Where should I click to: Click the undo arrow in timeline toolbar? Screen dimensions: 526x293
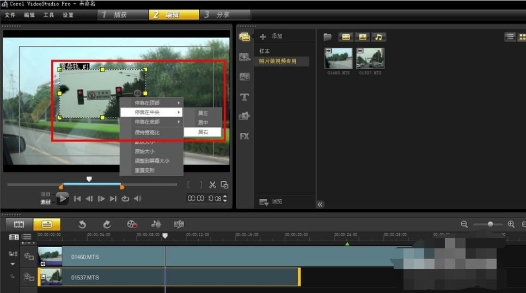82,224
